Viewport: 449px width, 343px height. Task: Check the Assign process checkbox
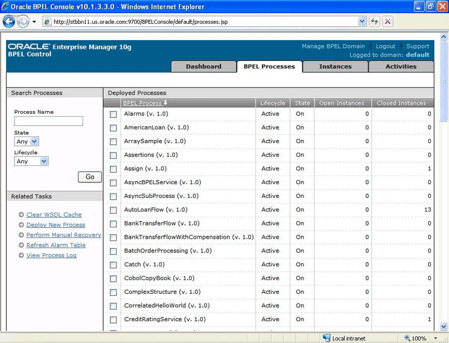pyautogui.click(x=114, y=169)
